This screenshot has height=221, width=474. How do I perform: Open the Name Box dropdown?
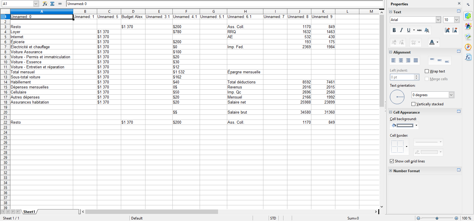36,4
